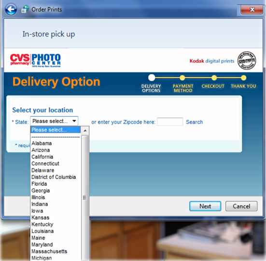The height and width of the screenshot is (261, 266).
Task: Click the money-back guarantee seal icon
Action: (247, 61)
